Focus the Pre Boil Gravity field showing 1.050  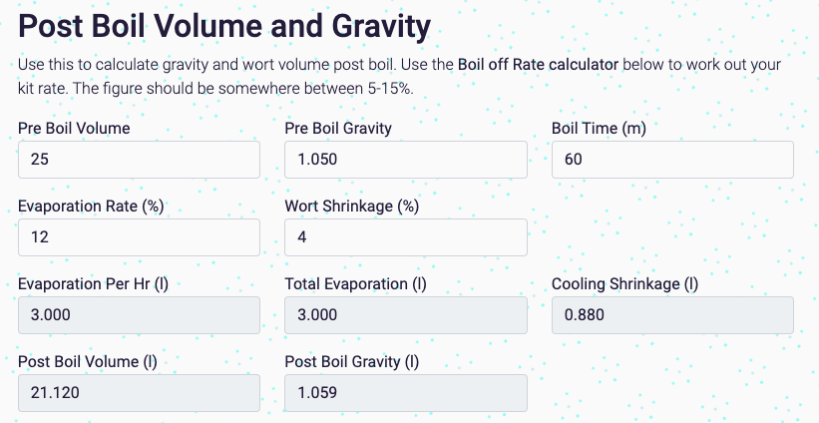[x=406, y=160]
